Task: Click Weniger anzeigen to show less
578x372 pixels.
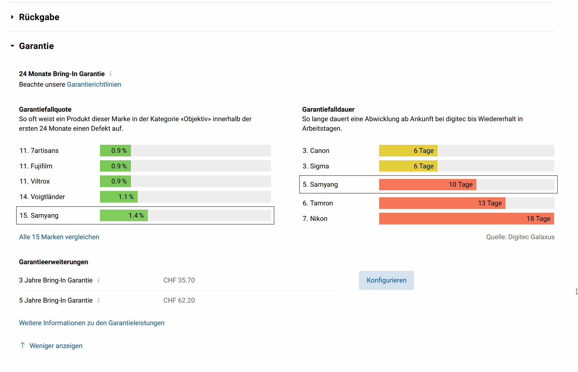Action: pos(56,346)
